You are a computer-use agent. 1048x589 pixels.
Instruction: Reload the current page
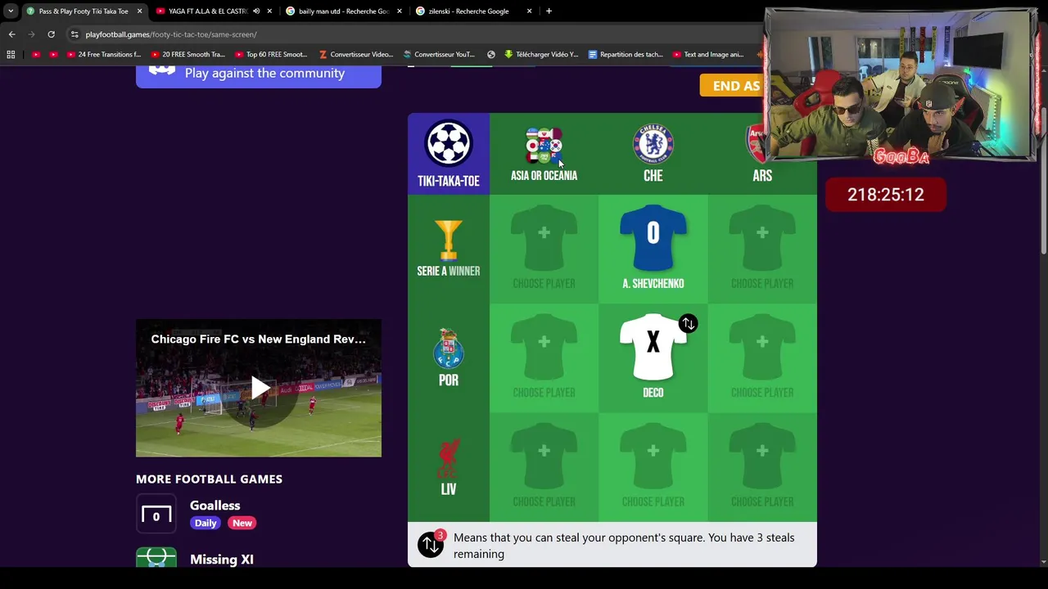51,34
